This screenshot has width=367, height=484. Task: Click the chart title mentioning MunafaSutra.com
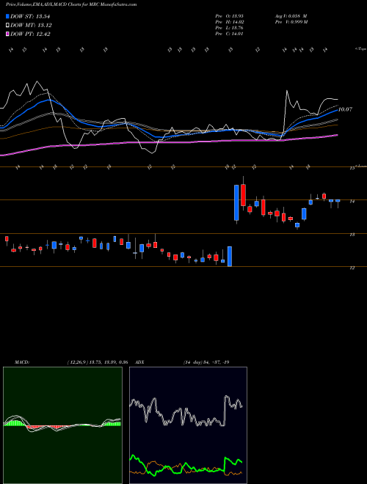point(71,4)
